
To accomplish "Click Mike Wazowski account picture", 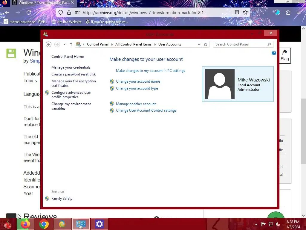I will (220, 84).
